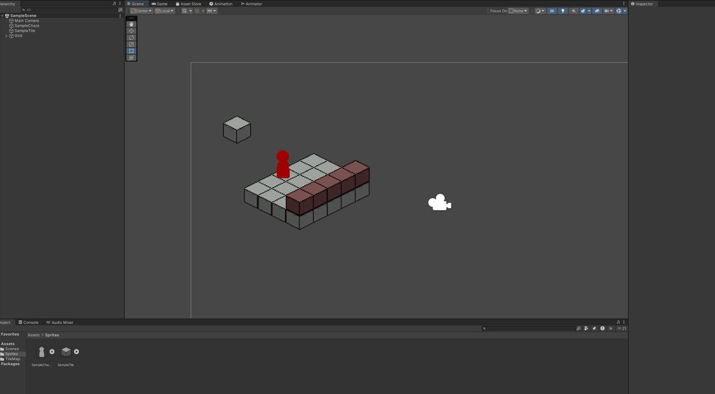Click Assets breadcrumb in Project path
The height and width of the screenshot is (394, 715).
33,335
